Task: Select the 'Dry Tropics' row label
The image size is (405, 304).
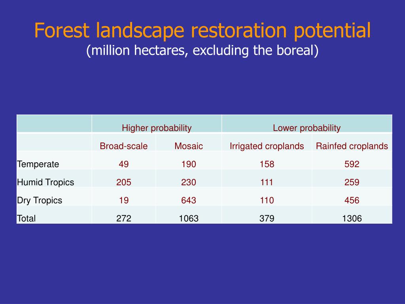Action: (40, 200)
